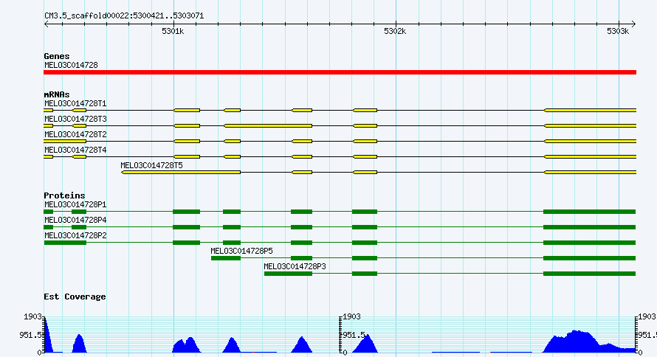
Task: Select the Proteins track heading
Action: (64, 195)
